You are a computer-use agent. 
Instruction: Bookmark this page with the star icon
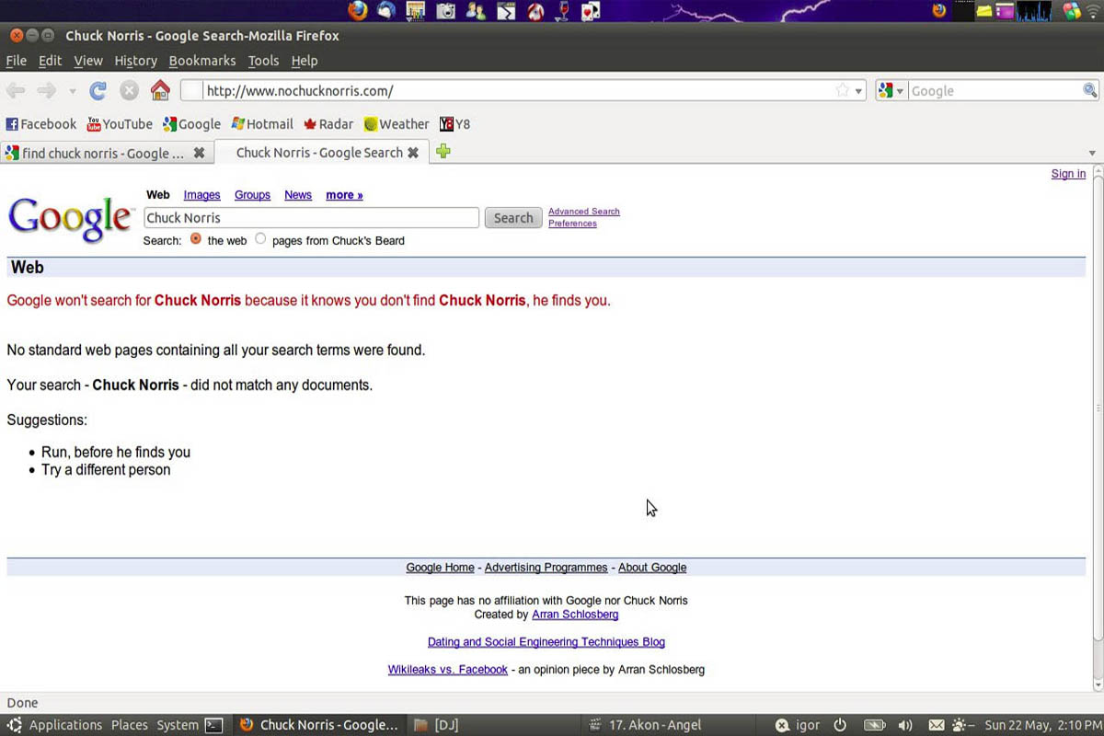click(842, 90)
